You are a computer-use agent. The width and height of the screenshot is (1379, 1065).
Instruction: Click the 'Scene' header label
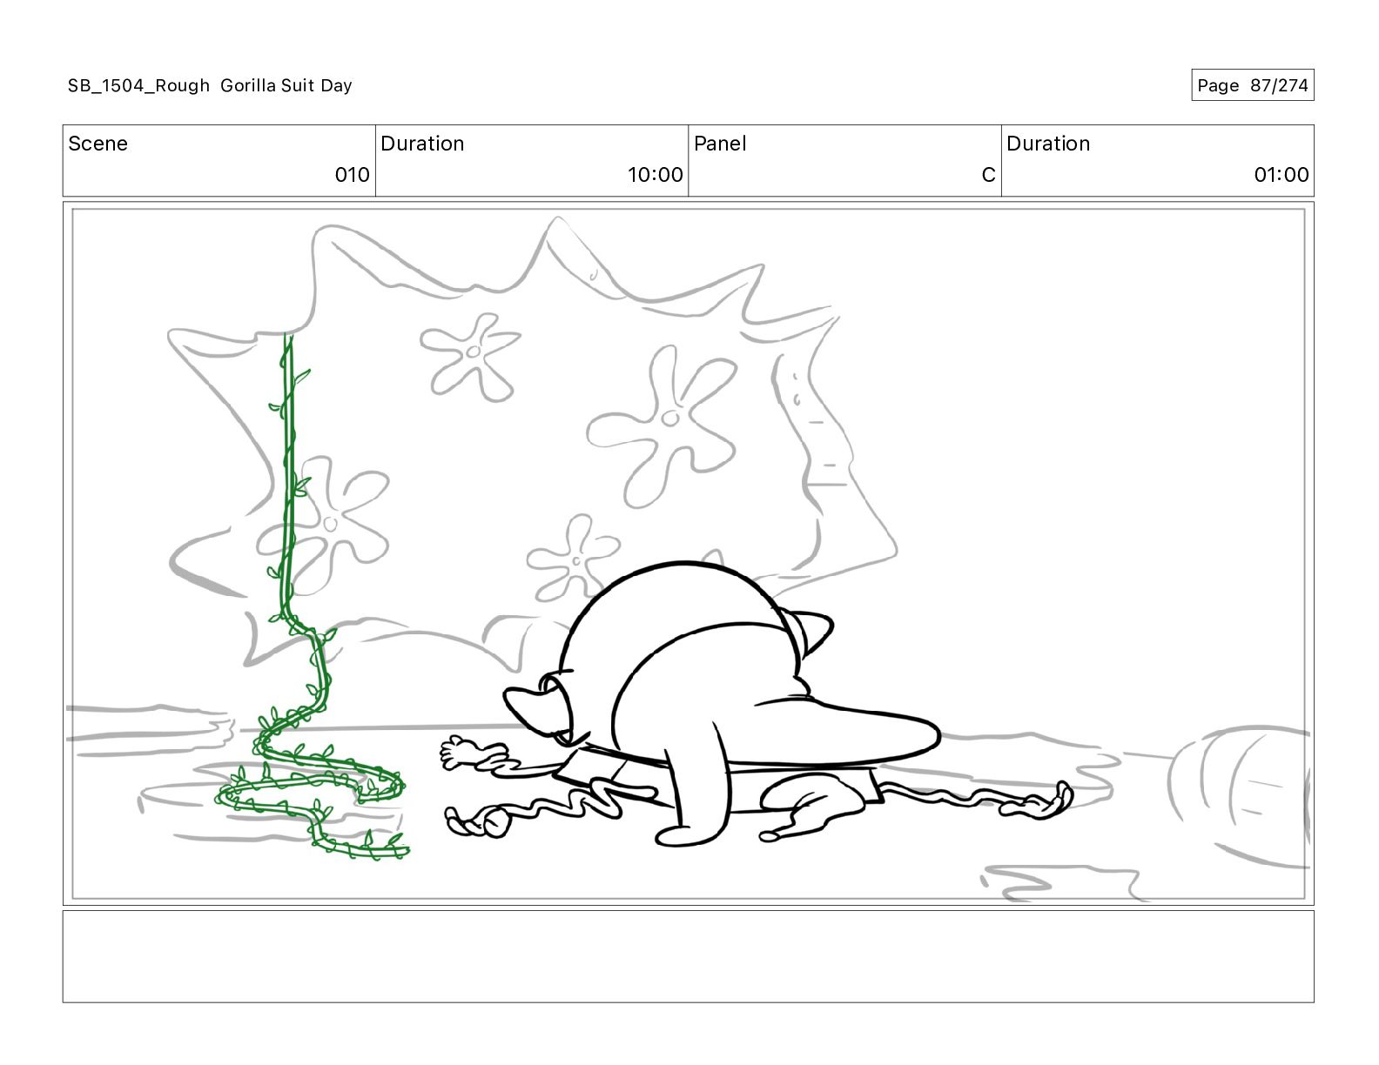pos(98,144)
